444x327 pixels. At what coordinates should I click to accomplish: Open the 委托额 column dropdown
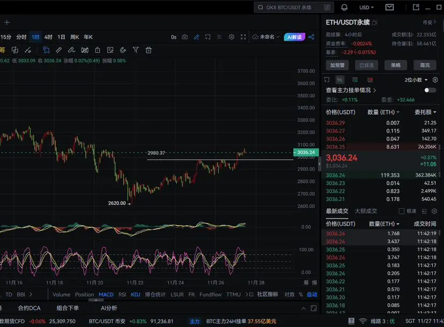425,112
